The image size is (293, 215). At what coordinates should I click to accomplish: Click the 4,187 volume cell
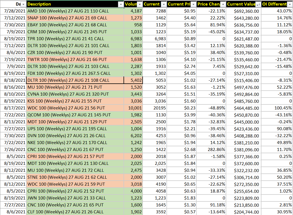tap(133, 11)
